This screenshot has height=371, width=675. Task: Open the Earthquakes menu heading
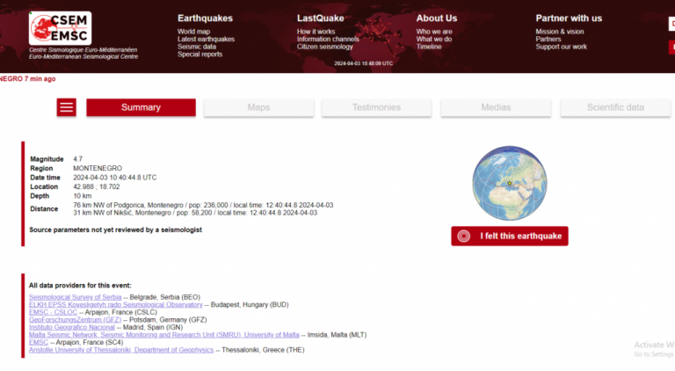click(206, 18)
